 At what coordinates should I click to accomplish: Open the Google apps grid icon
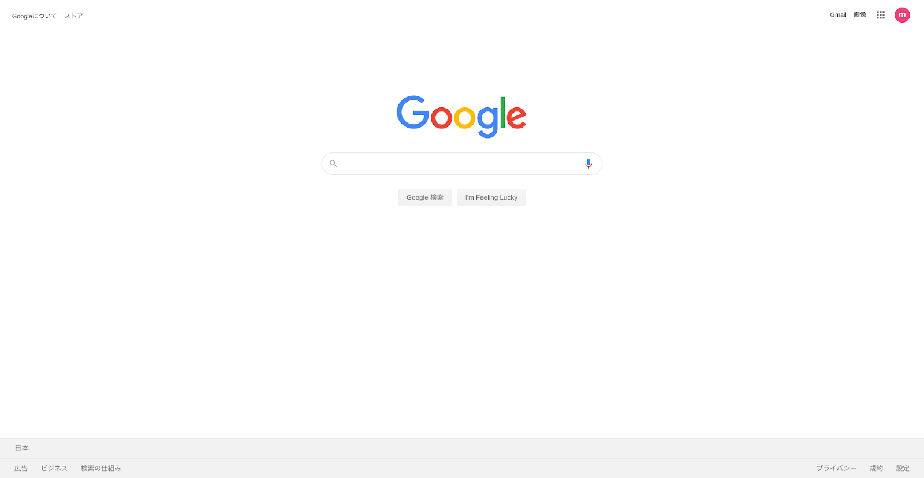[x=880, y=15]
